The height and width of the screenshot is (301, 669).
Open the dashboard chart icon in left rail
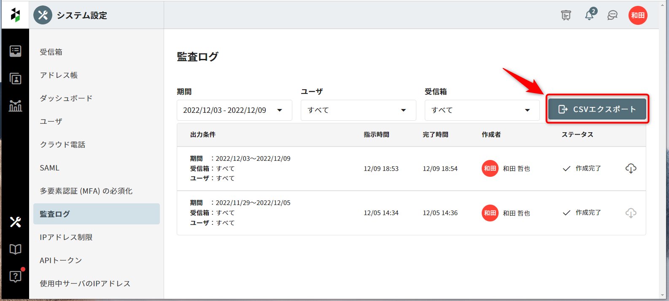click(x=15, y=106)
